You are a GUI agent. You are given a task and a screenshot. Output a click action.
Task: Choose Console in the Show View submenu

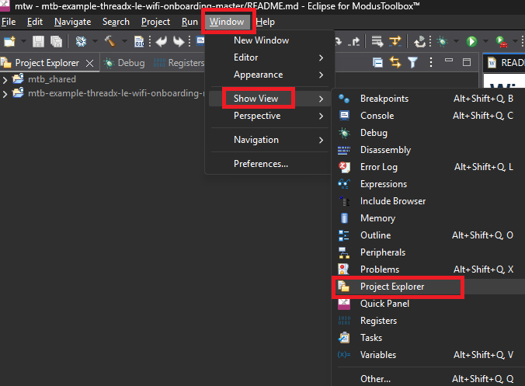[377, 116]
